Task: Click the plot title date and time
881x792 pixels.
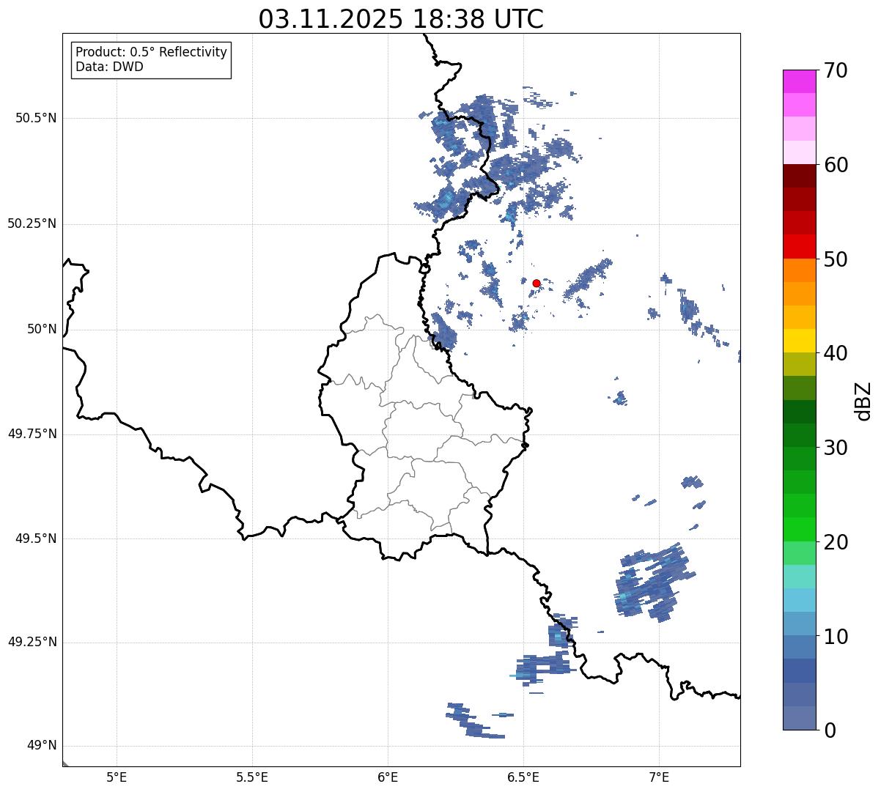Action: pos(401,19)
